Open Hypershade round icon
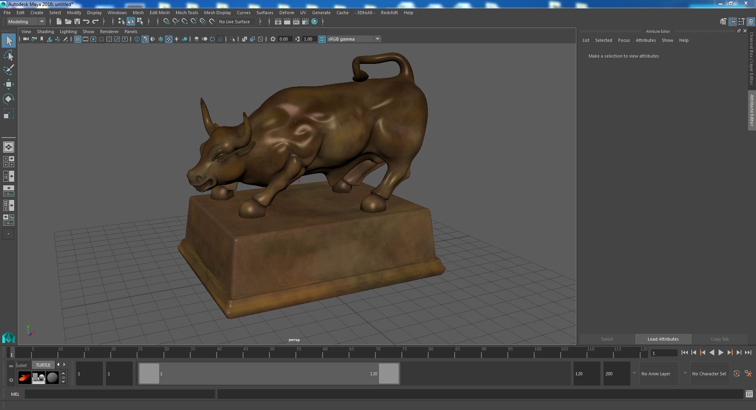This screenshot has width=756, height=410. tap(314, 22)
